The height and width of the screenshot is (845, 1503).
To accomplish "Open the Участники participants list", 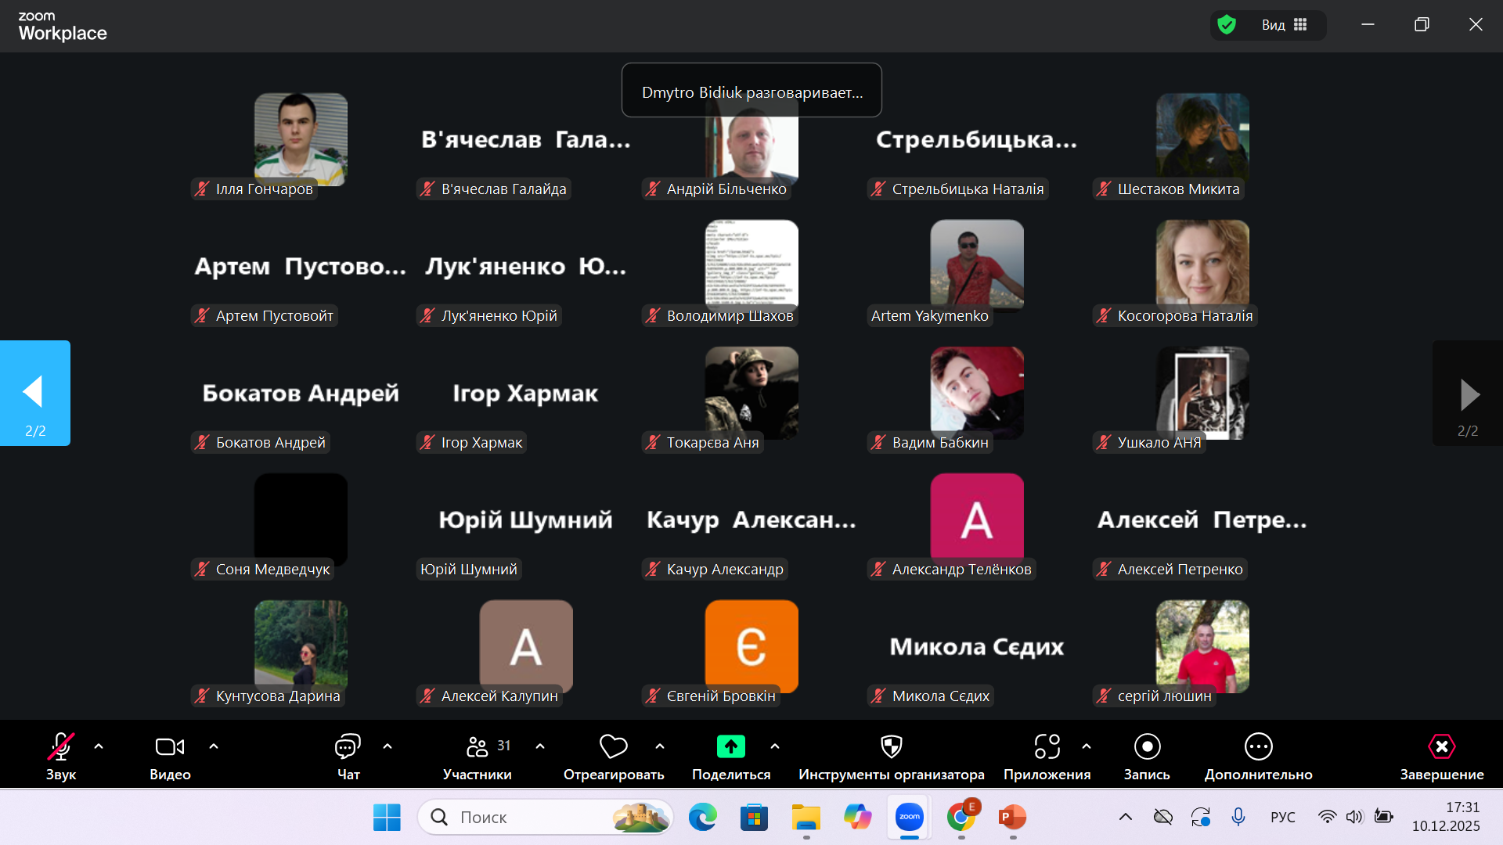I will (477, 747).
